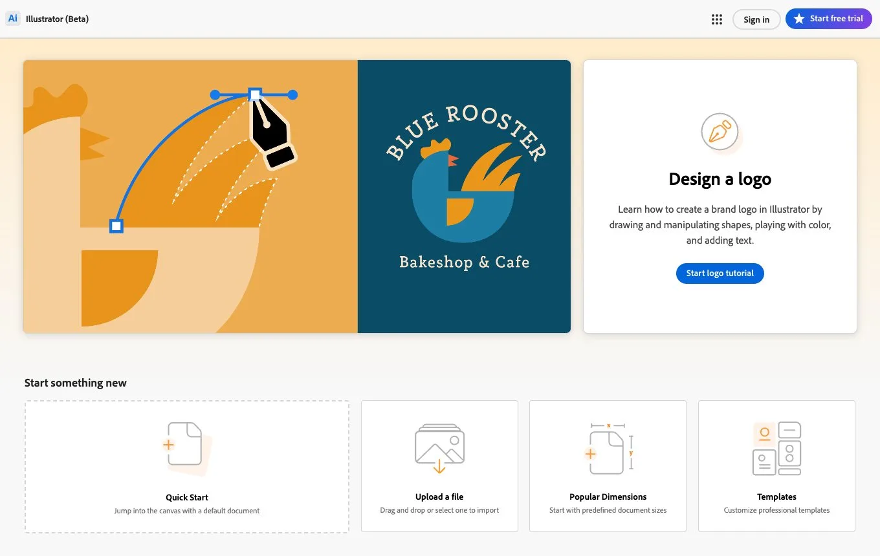Click 'Jump into the canvas with a default document'
880x556 pixels.
[x=187, y=511]
